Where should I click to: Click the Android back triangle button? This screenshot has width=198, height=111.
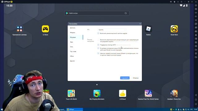(196, 95)
